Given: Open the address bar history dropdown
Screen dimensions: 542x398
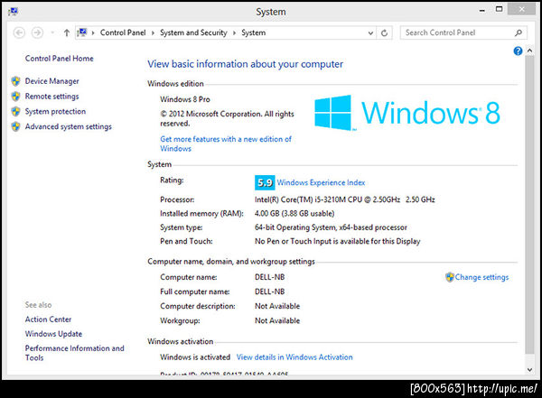Looking at the screenshot, I should click(x=370, y=33).
